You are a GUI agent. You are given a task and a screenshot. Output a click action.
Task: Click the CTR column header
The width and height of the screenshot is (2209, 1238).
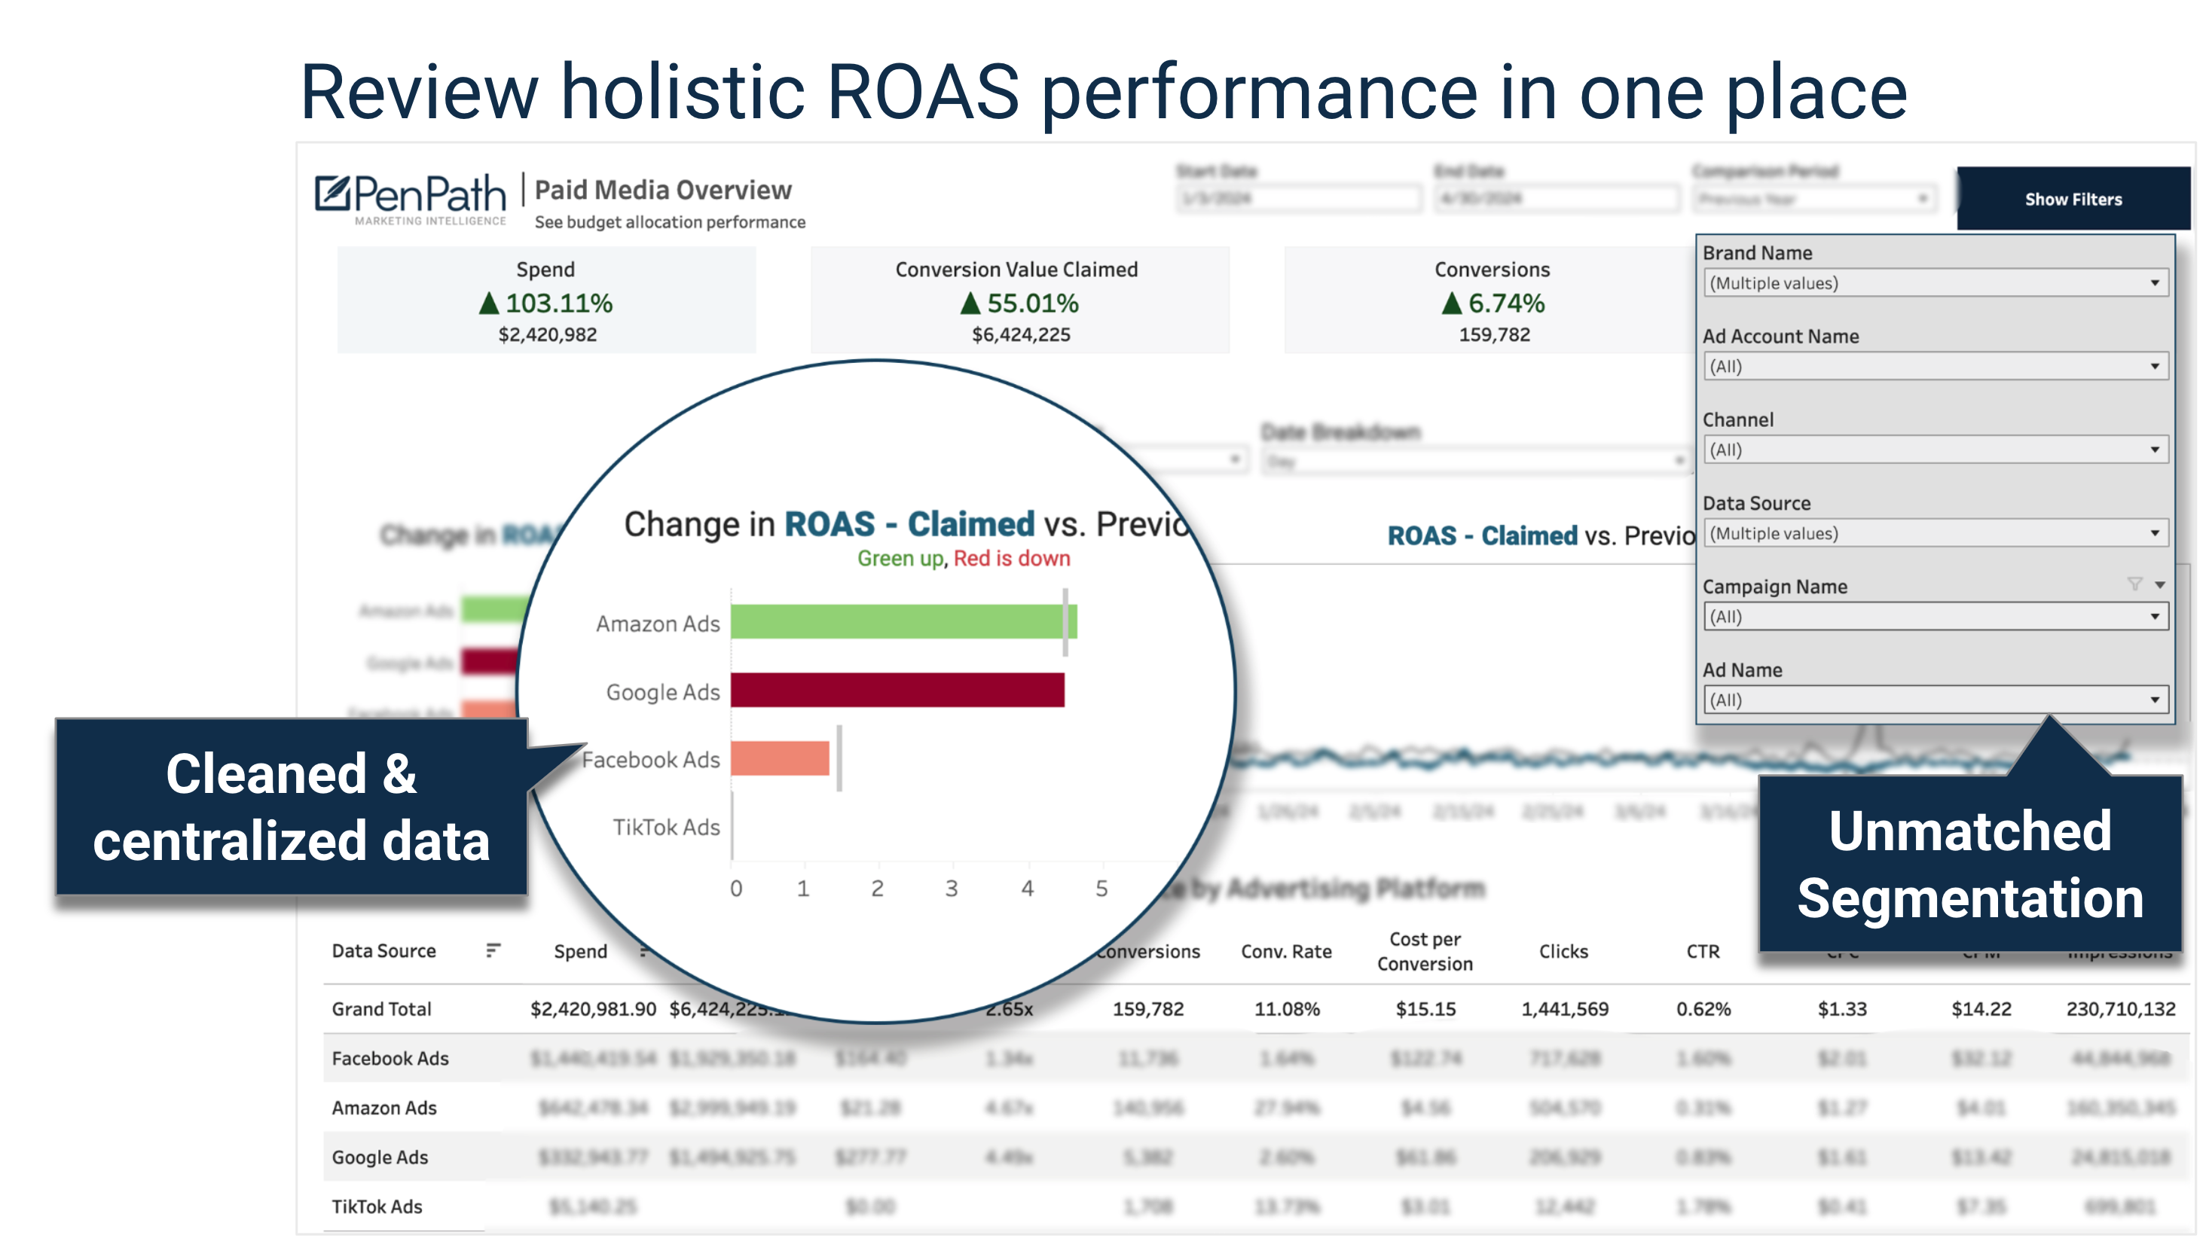point(1703,952)
